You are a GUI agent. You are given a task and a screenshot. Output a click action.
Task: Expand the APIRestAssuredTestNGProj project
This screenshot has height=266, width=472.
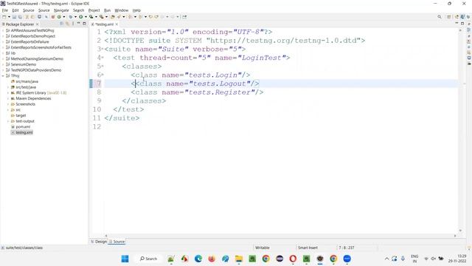tap(3, 30)
